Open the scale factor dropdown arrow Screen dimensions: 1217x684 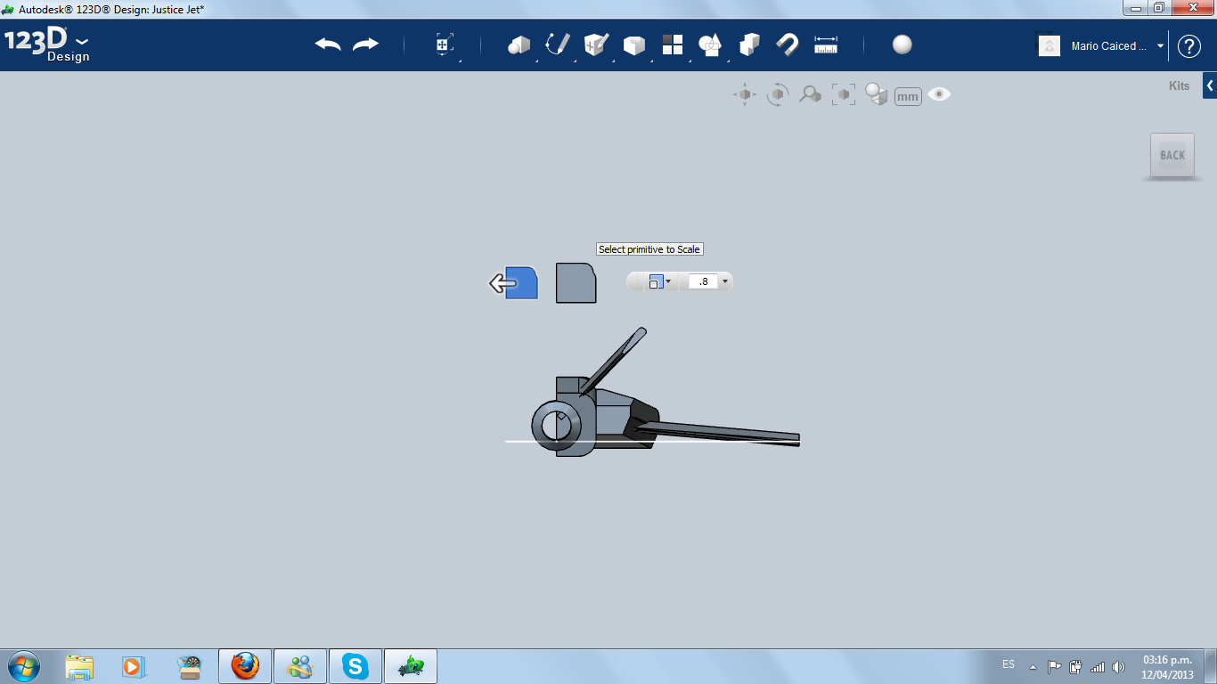pos(724,281)
